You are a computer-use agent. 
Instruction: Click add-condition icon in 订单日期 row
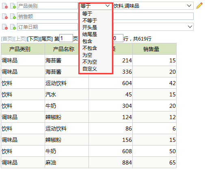[x=13, y=27]
